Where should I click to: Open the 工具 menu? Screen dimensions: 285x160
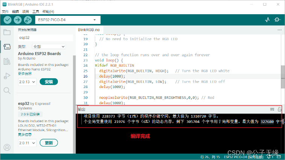(x=36, y=12)
